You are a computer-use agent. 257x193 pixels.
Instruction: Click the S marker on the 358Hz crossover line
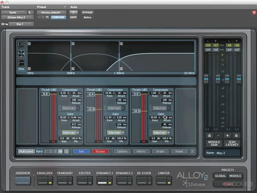tap(73, 44)
